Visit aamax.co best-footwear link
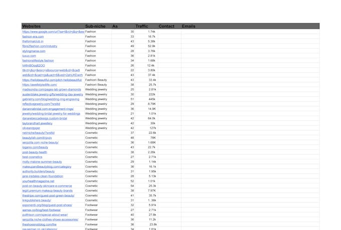This screenshot has width=341, height=230. (42, 210)
